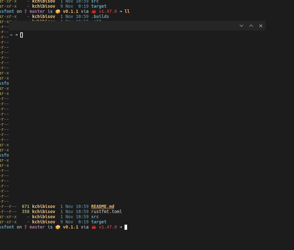
Task: Click the git branch symbol on the ll line
Action: pos(26,12)
